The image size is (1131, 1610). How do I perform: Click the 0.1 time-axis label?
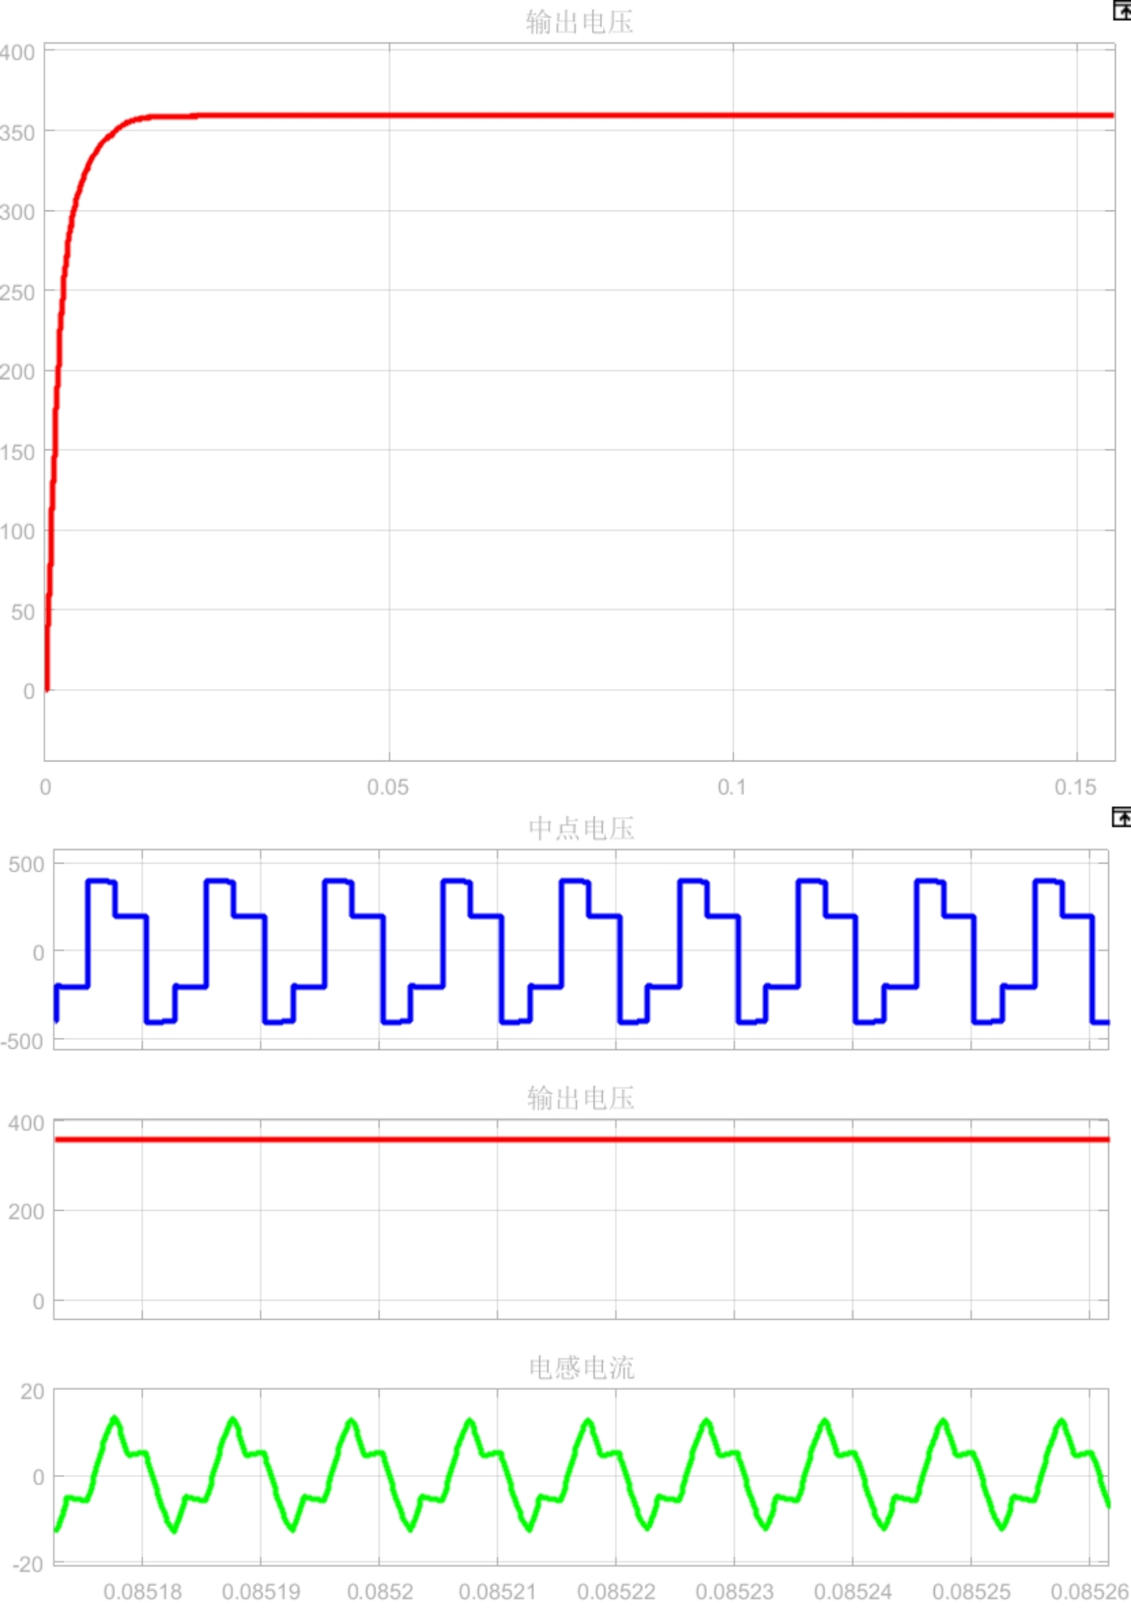732,787
